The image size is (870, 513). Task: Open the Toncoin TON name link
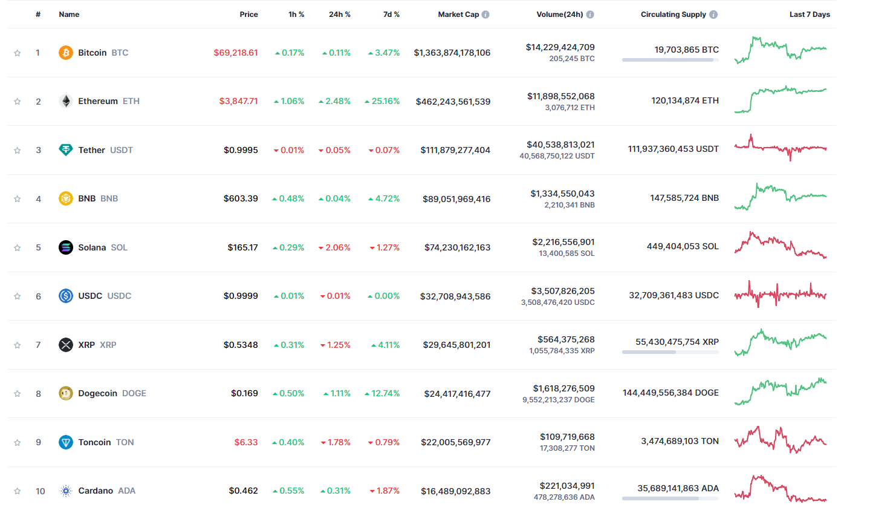coord(106,442)
